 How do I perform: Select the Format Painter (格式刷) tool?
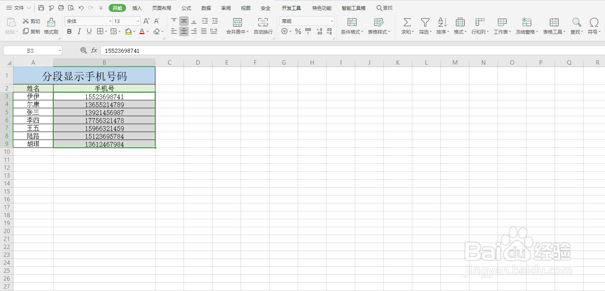[51, 26]
